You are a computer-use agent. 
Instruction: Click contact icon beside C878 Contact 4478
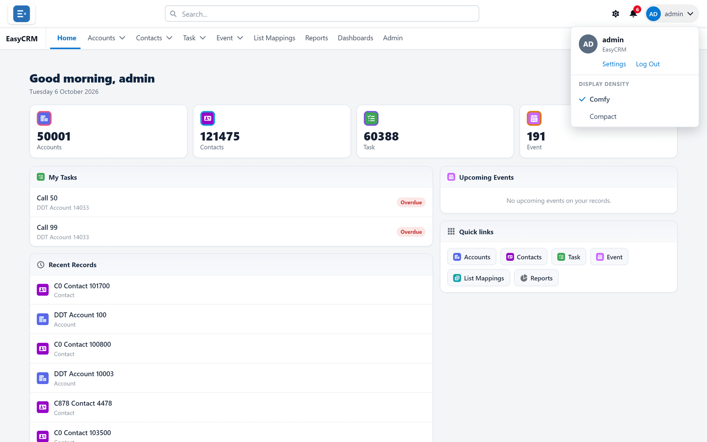(x=43, y=407)
